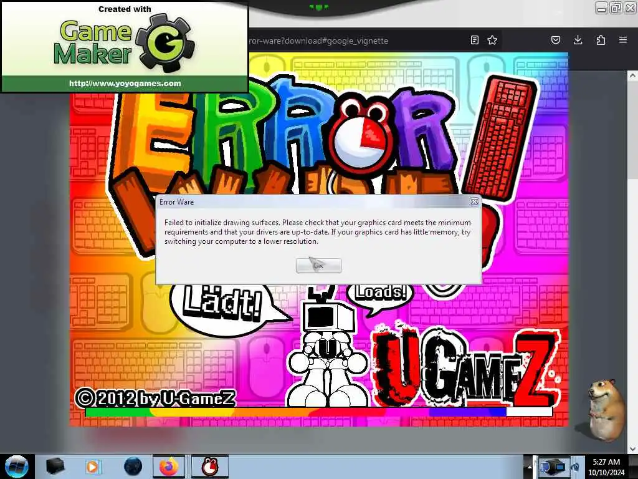Click the rainbow loading progress bar
This screenshot has width=638, height=479.
point(318,412)
